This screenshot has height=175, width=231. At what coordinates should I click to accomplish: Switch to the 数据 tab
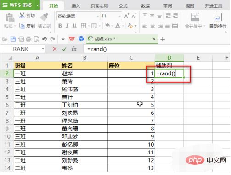[145, 6]
